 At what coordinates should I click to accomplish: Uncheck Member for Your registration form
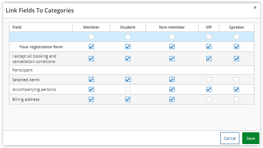click(x=91, y=47)
